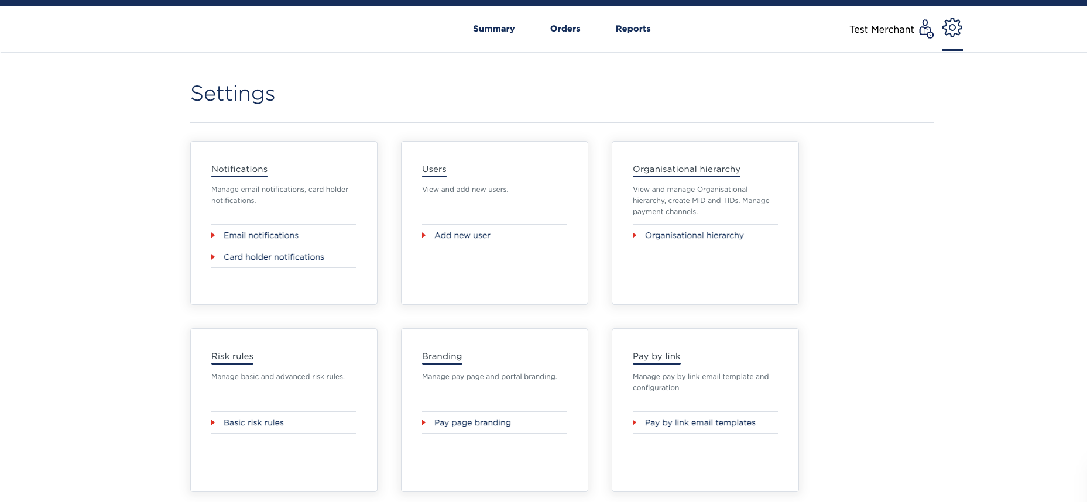Click red arrow beside Card holder notifications
This screenshot has width=1087, height=502.
(213, 257)
